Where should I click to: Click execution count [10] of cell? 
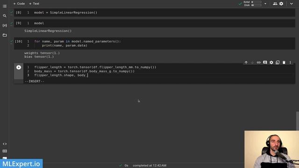click(x=19, y=42)
